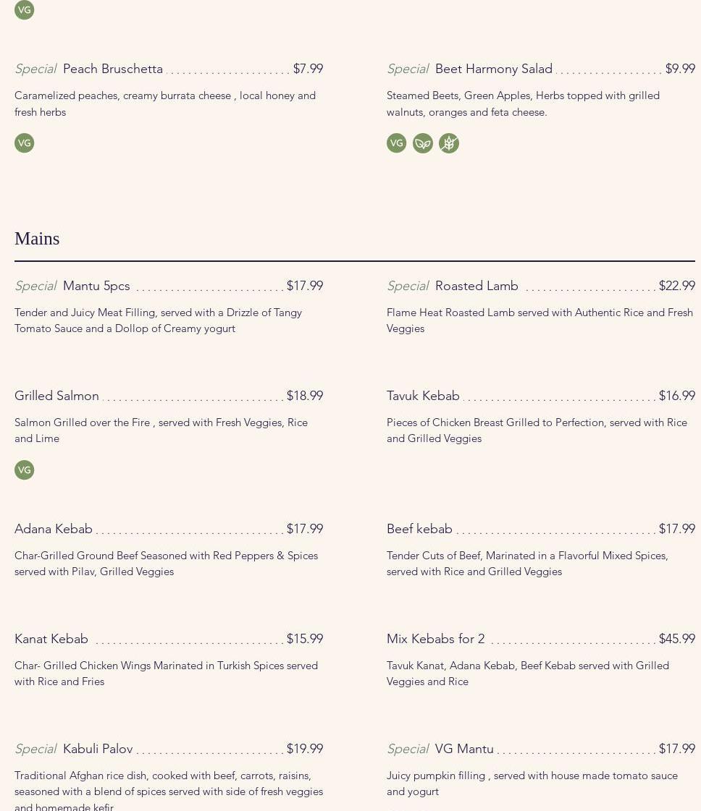Image resolution: width=701 pixels, height=811 pixels.
Task: Select the Adana Kebab title
Action: (54, 529)
